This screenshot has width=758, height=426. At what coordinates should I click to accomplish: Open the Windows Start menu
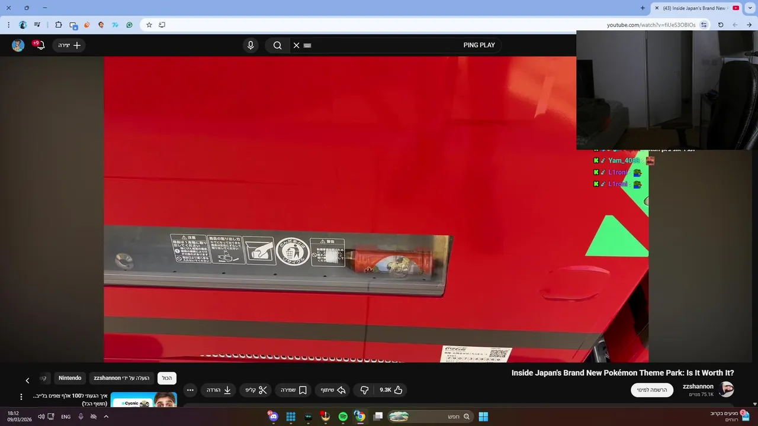(x=483, y=417)
